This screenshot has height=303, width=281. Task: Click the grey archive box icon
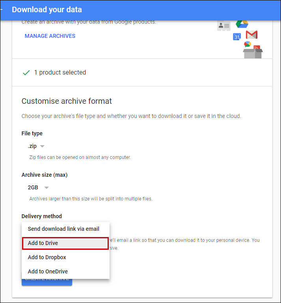252,53
